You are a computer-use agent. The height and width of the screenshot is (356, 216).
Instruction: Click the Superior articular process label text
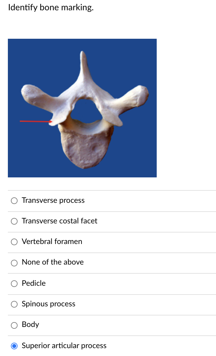point(64,346)
